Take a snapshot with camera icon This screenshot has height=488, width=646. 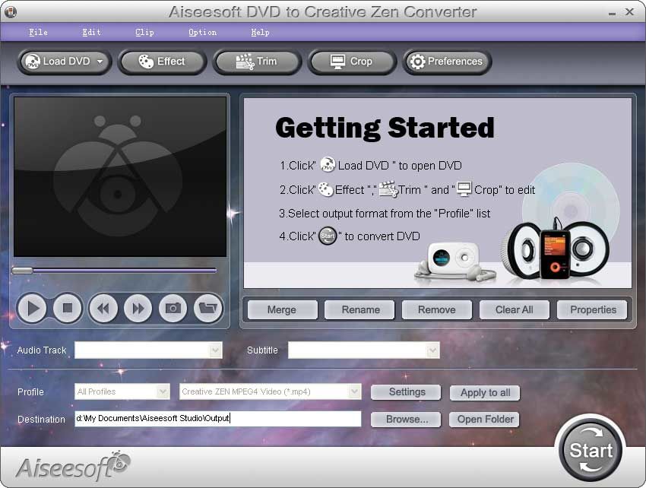(x=173, y=308)
